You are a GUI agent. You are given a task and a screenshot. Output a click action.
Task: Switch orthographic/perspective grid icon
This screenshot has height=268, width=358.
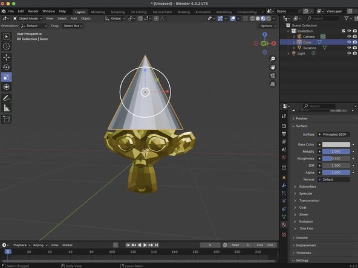click(273, 85)
